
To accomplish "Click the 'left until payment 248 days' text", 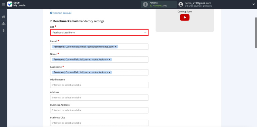I will pos(198,6).
